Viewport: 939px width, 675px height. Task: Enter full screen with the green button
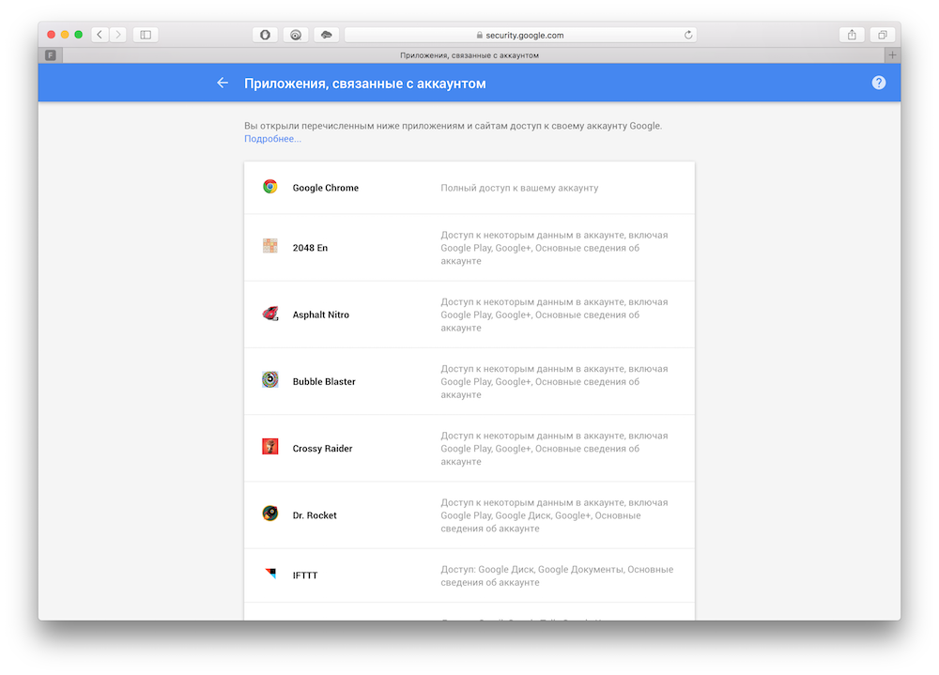(x=79, y=35)
